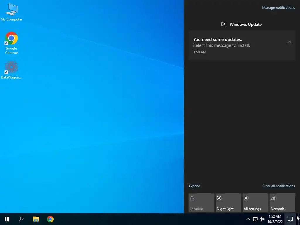Open the volume speaker tray icon
Image resolution: width=300 pixels, height=225 pixels.
coord(262,219)
